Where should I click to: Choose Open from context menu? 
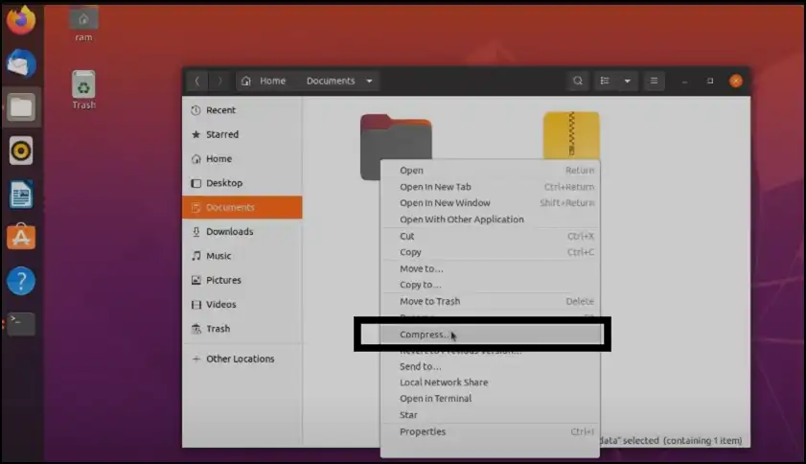pos(491,171)
